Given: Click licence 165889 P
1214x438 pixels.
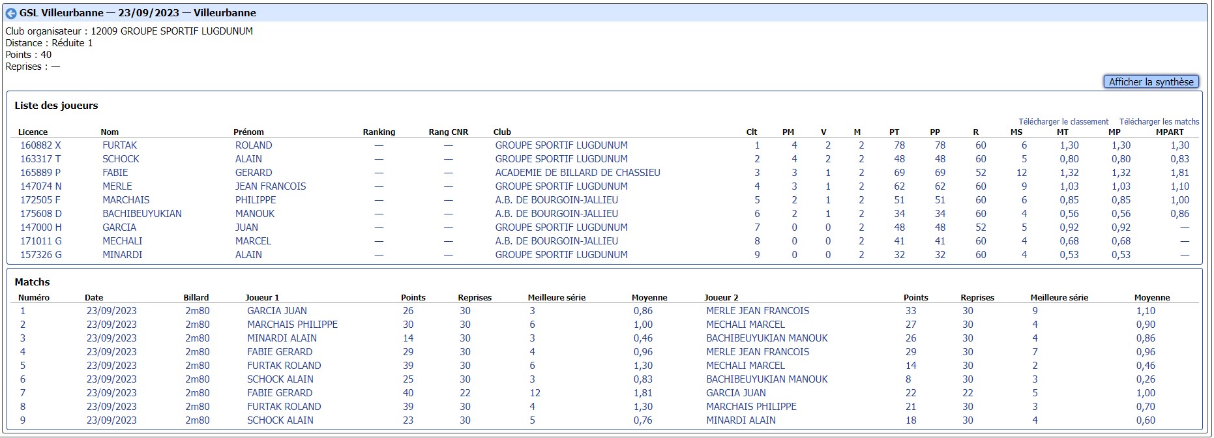Looking at the screenshot, I should [40, 173].
